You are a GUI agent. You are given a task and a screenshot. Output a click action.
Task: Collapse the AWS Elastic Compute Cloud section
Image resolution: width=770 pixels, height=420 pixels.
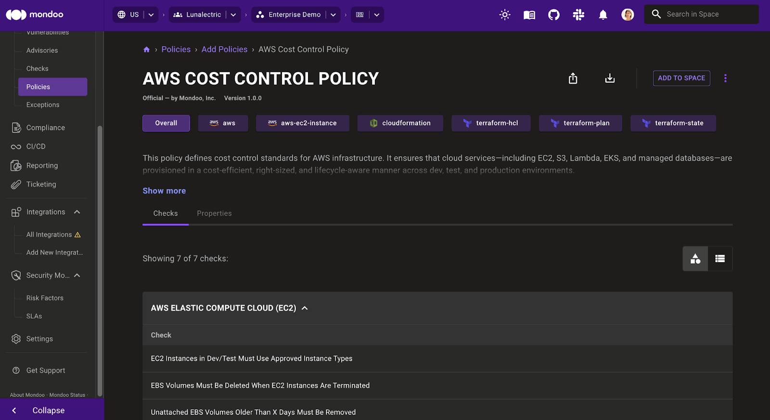click(305, 308)
